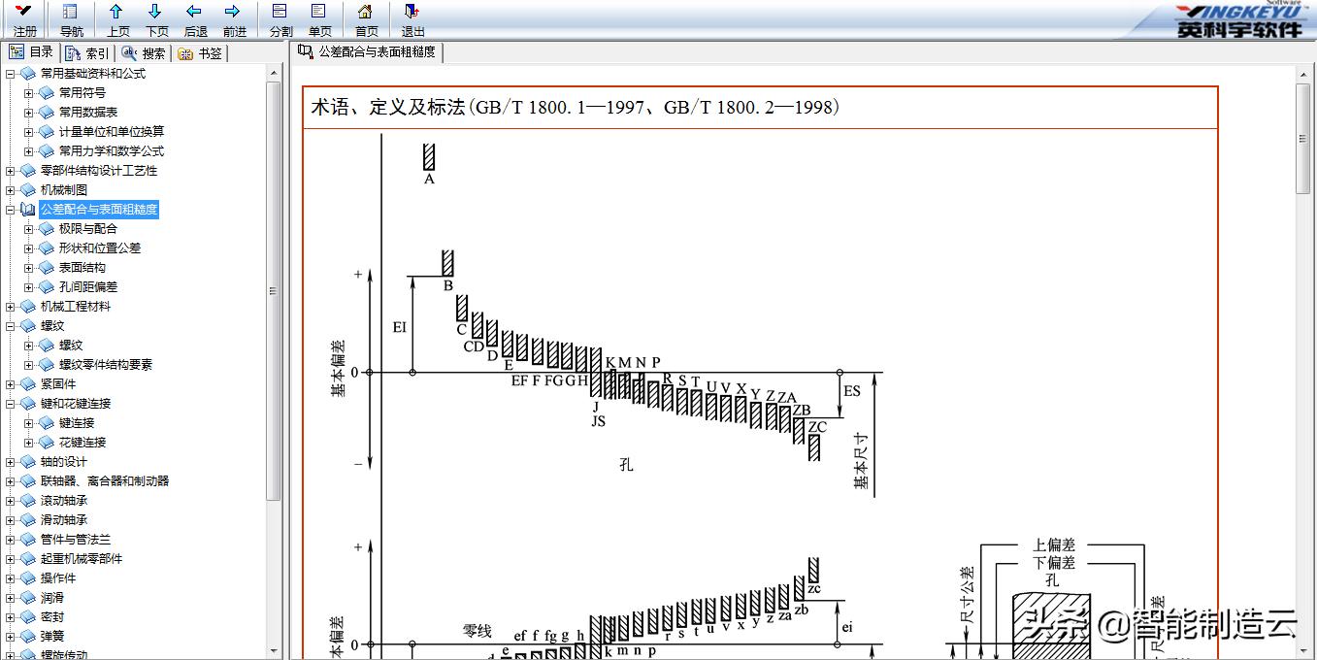Select 轴的设计 in the tree
This screenshot has height=660, width=1317.
(64, 462)
